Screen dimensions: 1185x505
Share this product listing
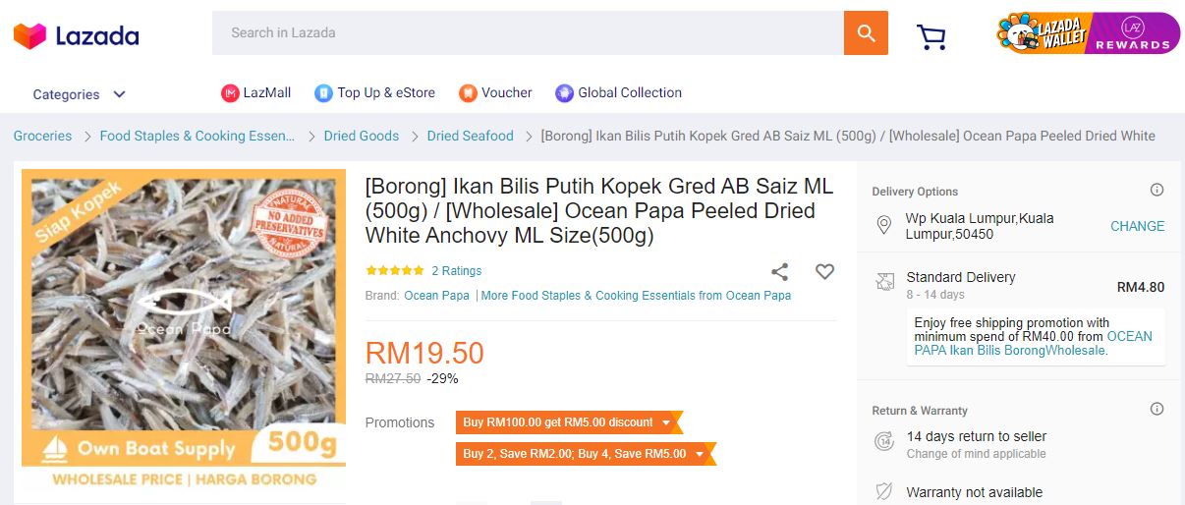pos(779,272)
